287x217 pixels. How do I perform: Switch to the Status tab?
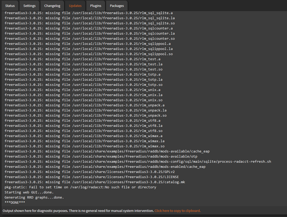tap(10, 5)
